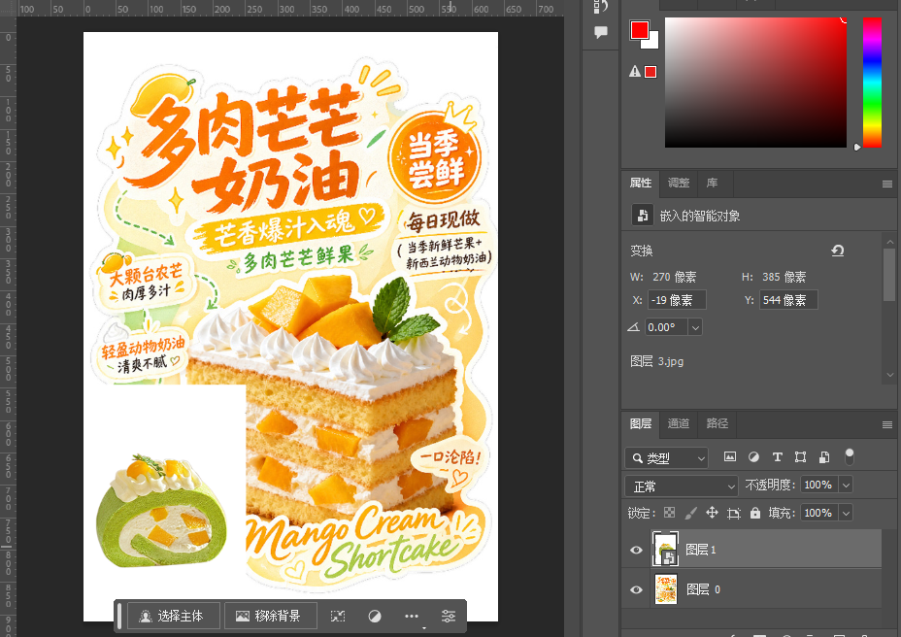Image resolution: width=901 pixels, height=637 pixels.
Task: Toggle visibility of 图层 0
Action: [x=636, y=589]
